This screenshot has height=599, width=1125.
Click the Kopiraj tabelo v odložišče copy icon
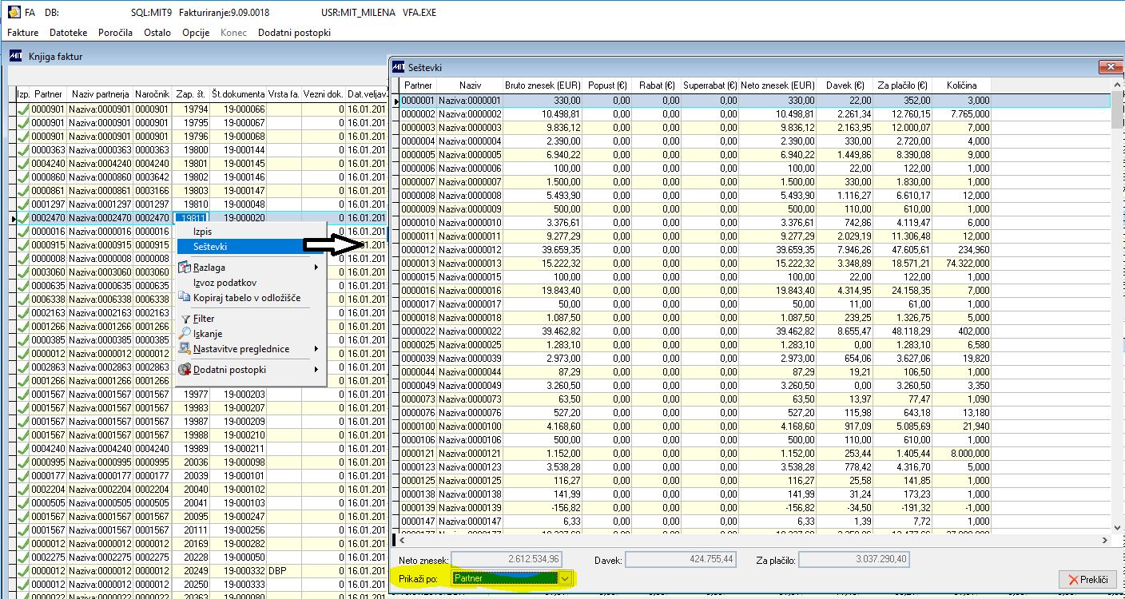pyautogui.click(x=185, y=298)
